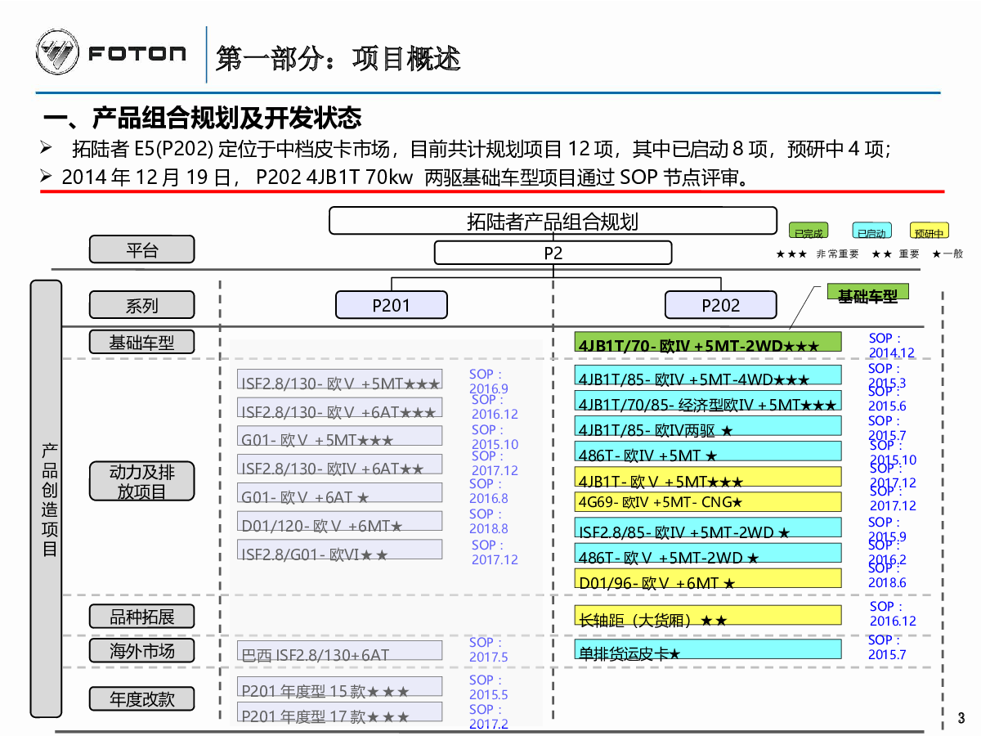Viewport: 981px width, 736px height.
Task: Click item 4JB1T/85-欧IV两驱★
Action: [709, 425]
